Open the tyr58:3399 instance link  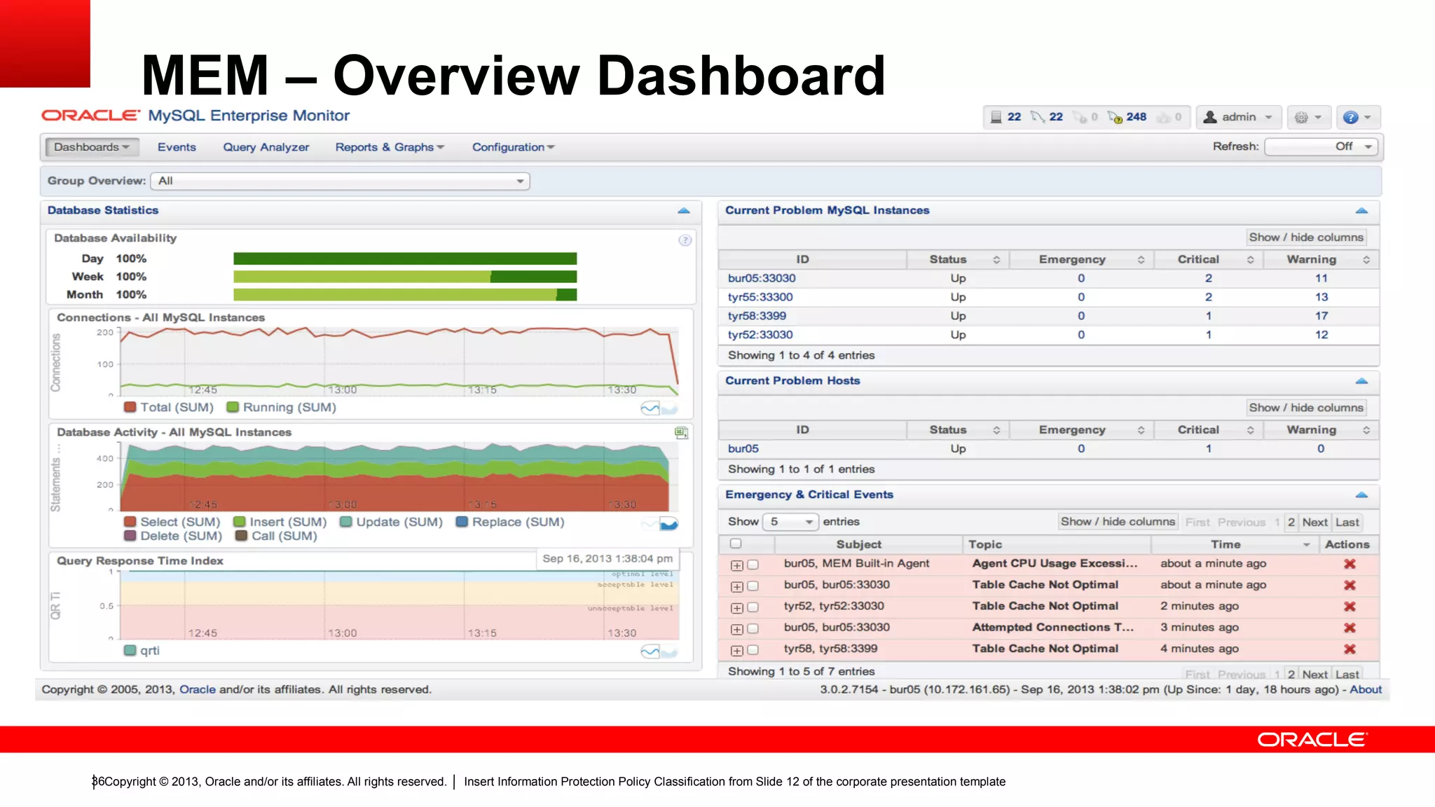[757, 316]
